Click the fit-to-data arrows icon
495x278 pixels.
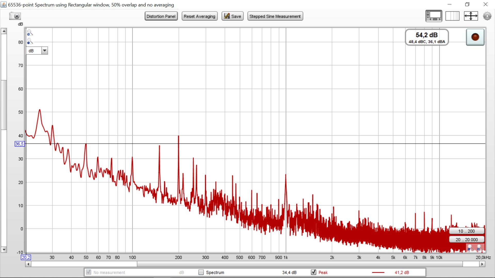point(471,16)
